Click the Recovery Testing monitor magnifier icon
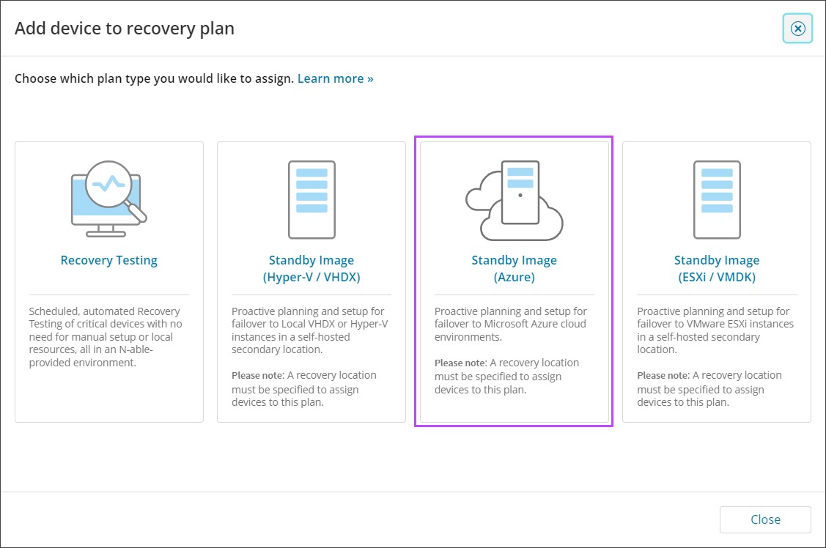Image resolution: width=826 pixels, height=548 pixels. (x=109, y=199)
